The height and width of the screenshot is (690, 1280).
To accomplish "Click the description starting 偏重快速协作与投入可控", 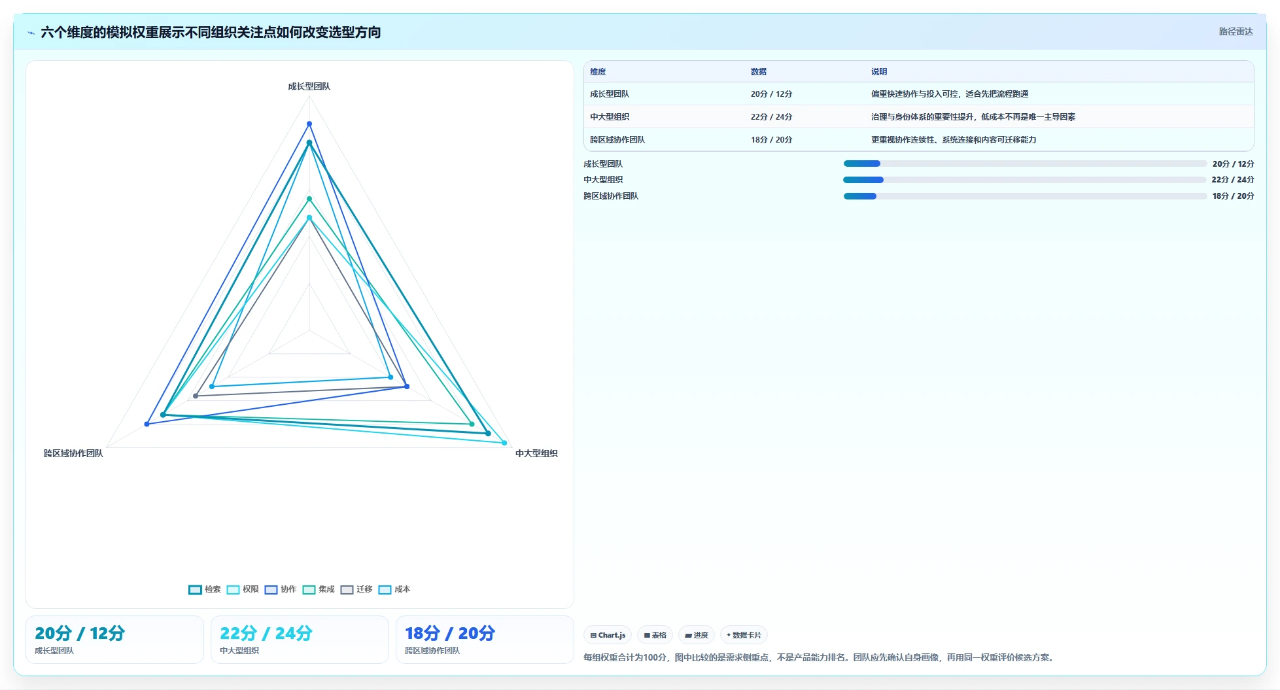I will [x=950, y=94].
